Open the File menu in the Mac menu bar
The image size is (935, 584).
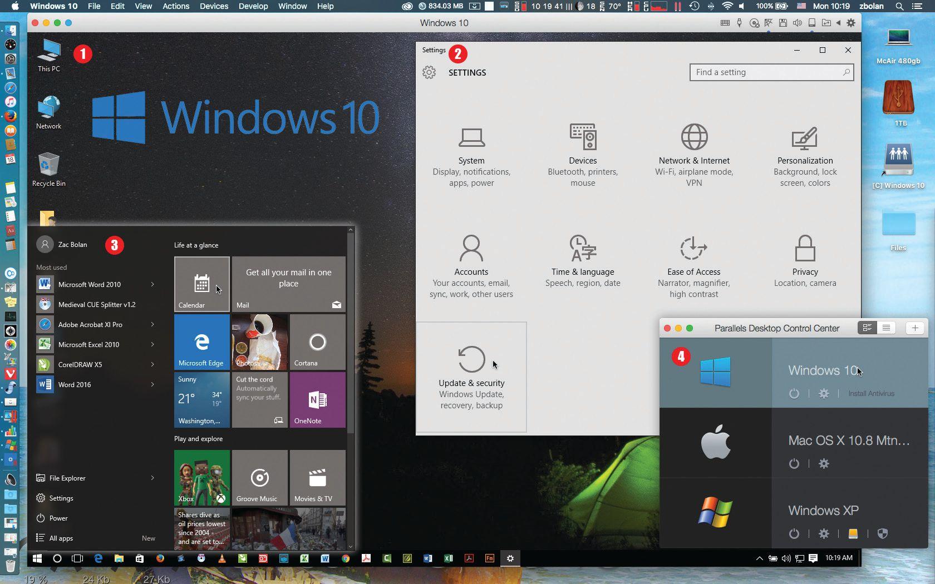(x=94, y=6)
